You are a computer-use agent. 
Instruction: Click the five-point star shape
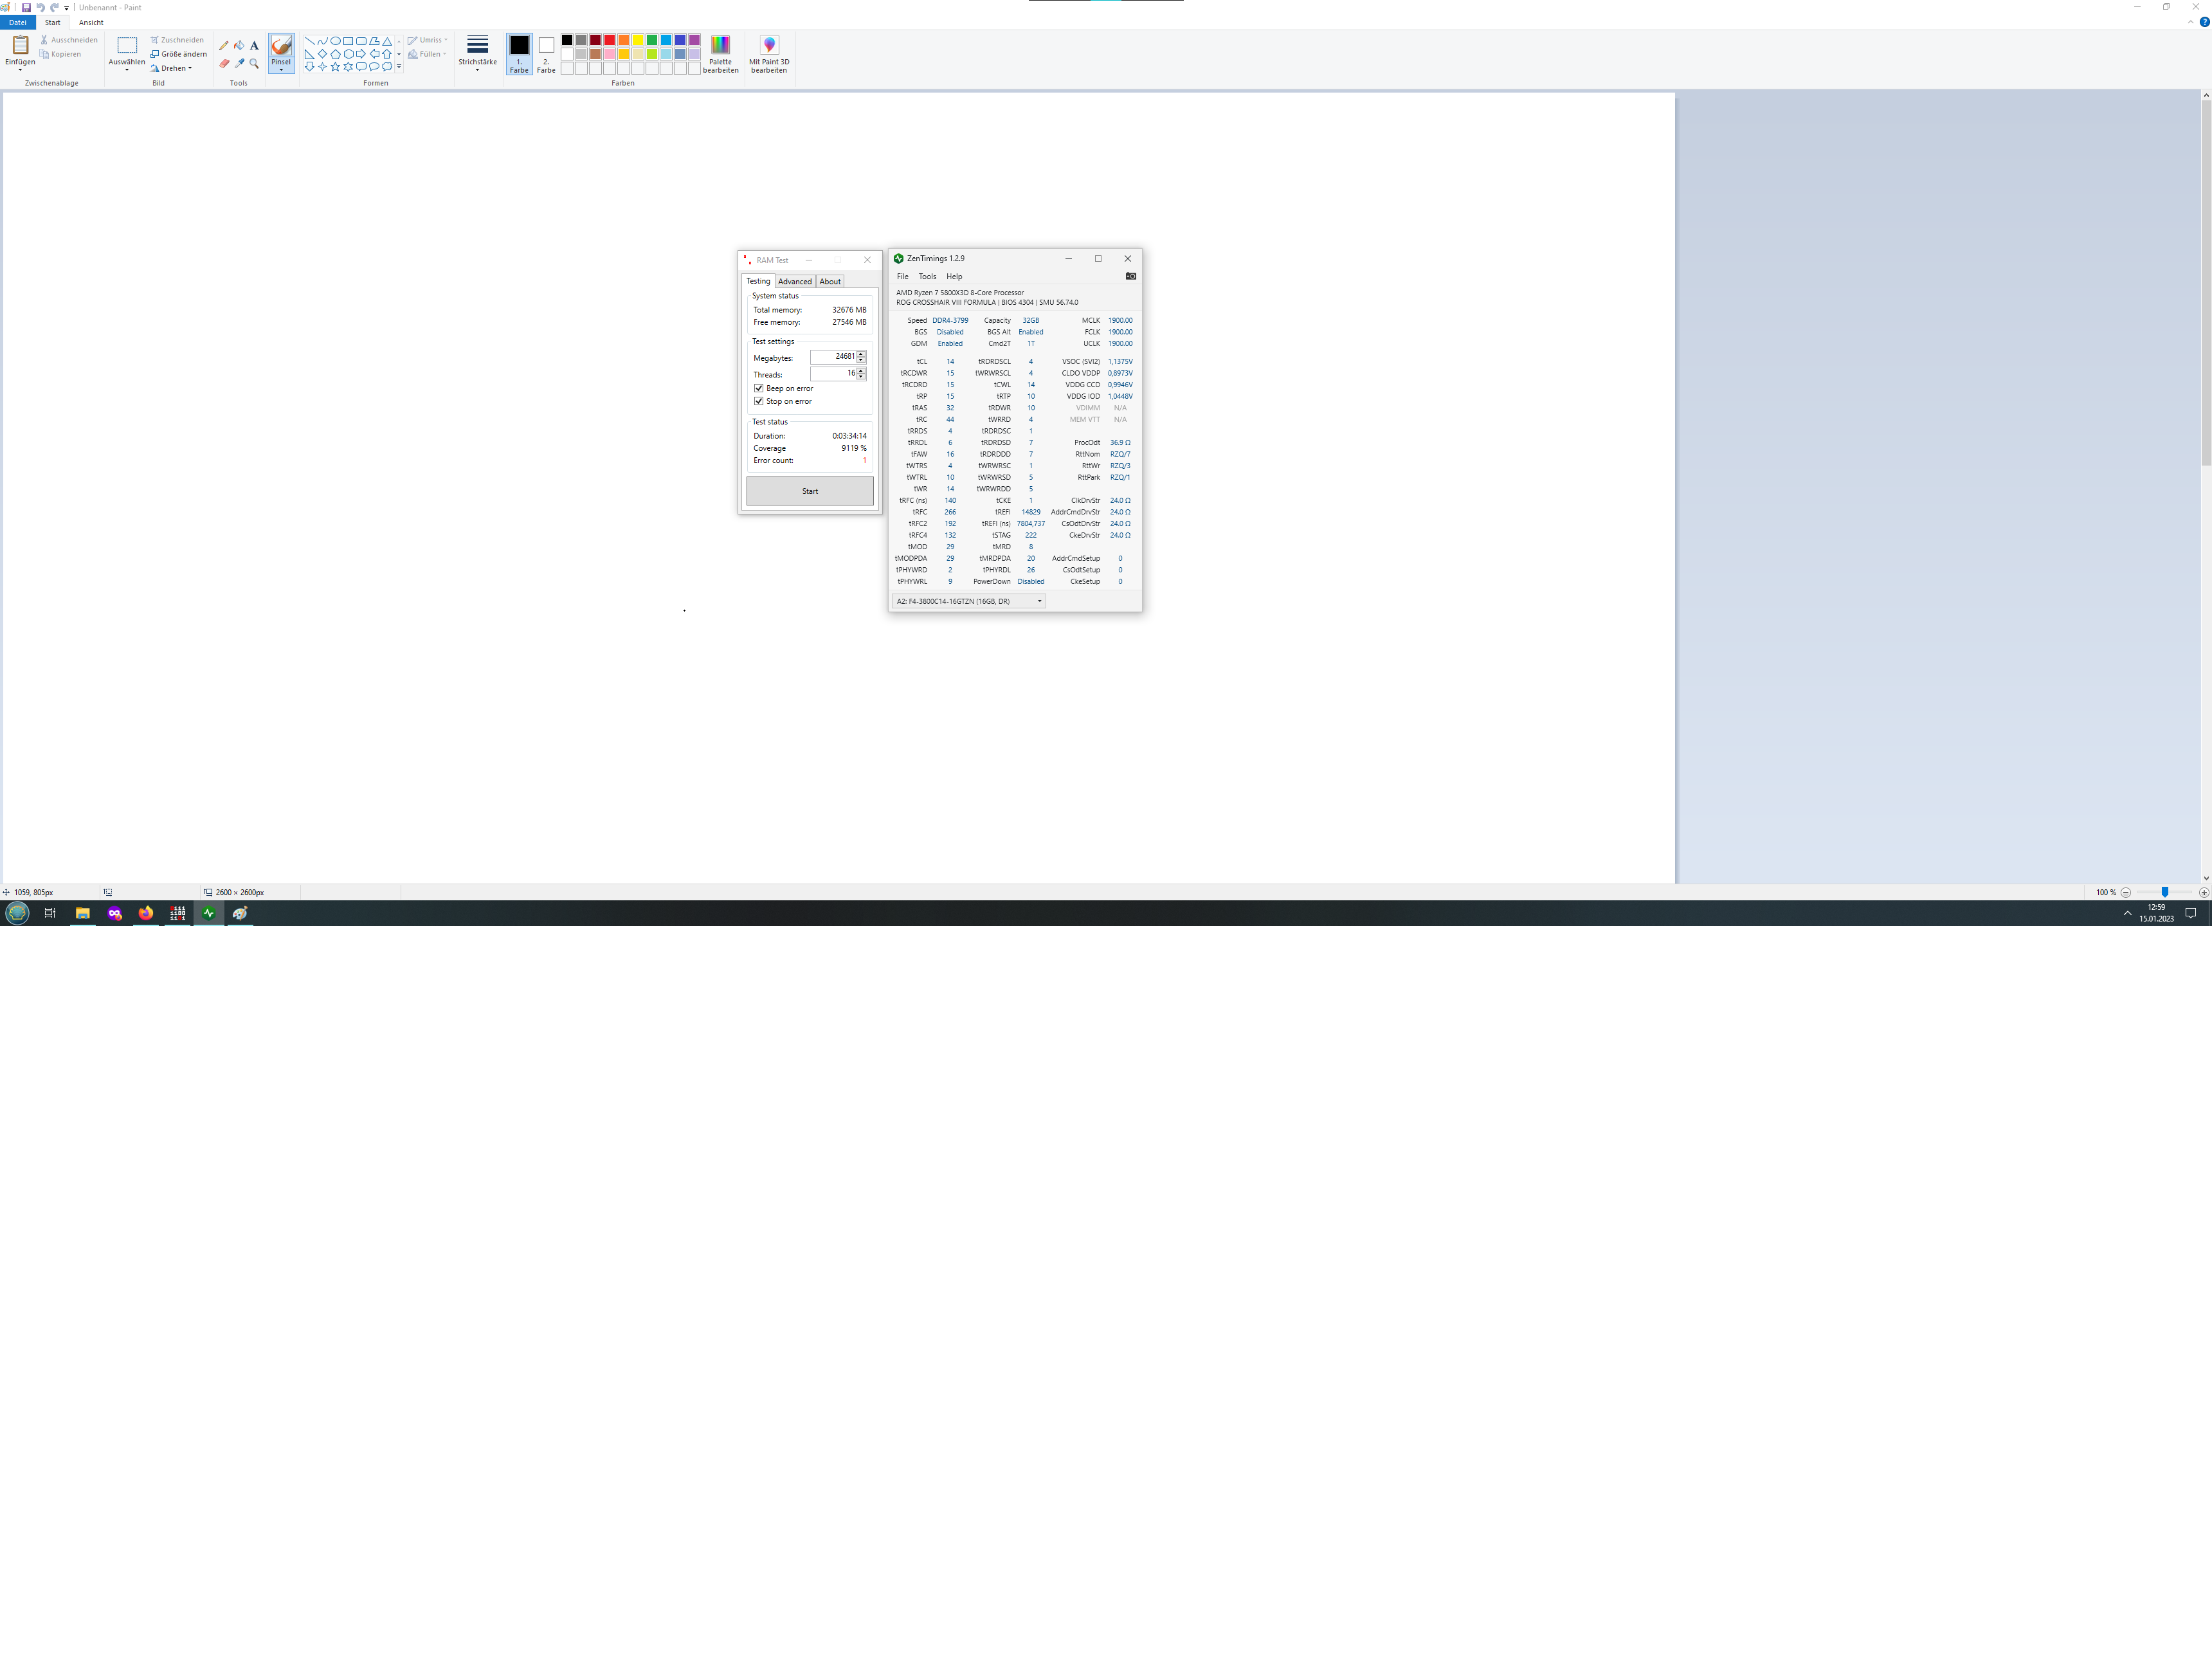point(335,67)
